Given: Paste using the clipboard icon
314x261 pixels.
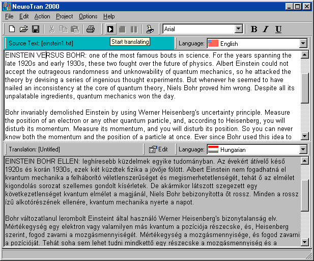Looking at the screenshot, I should pos(75,29).
